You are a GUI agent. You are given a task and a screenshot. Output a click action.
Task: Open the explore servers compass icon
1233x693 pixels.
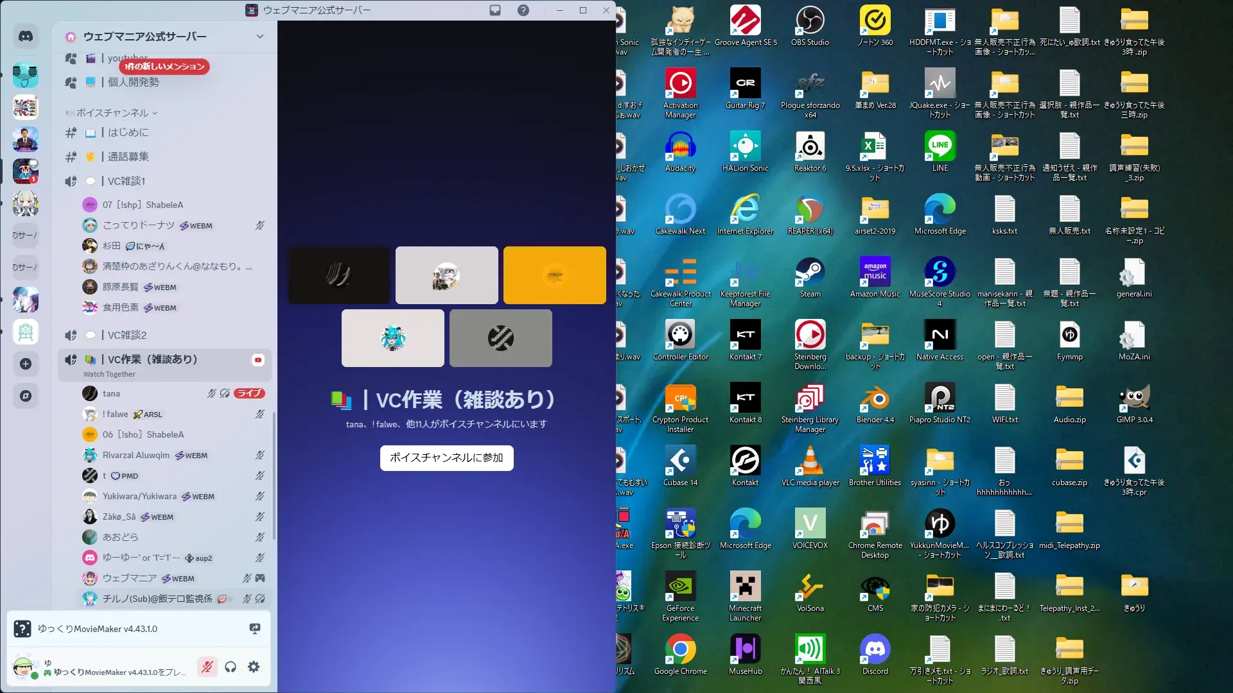(26, 396)
